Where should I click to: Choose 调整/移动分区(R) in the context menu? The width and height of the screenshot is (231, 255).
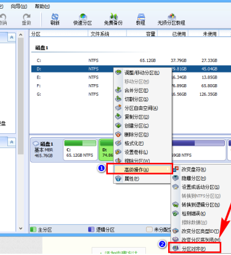[142, 73]
